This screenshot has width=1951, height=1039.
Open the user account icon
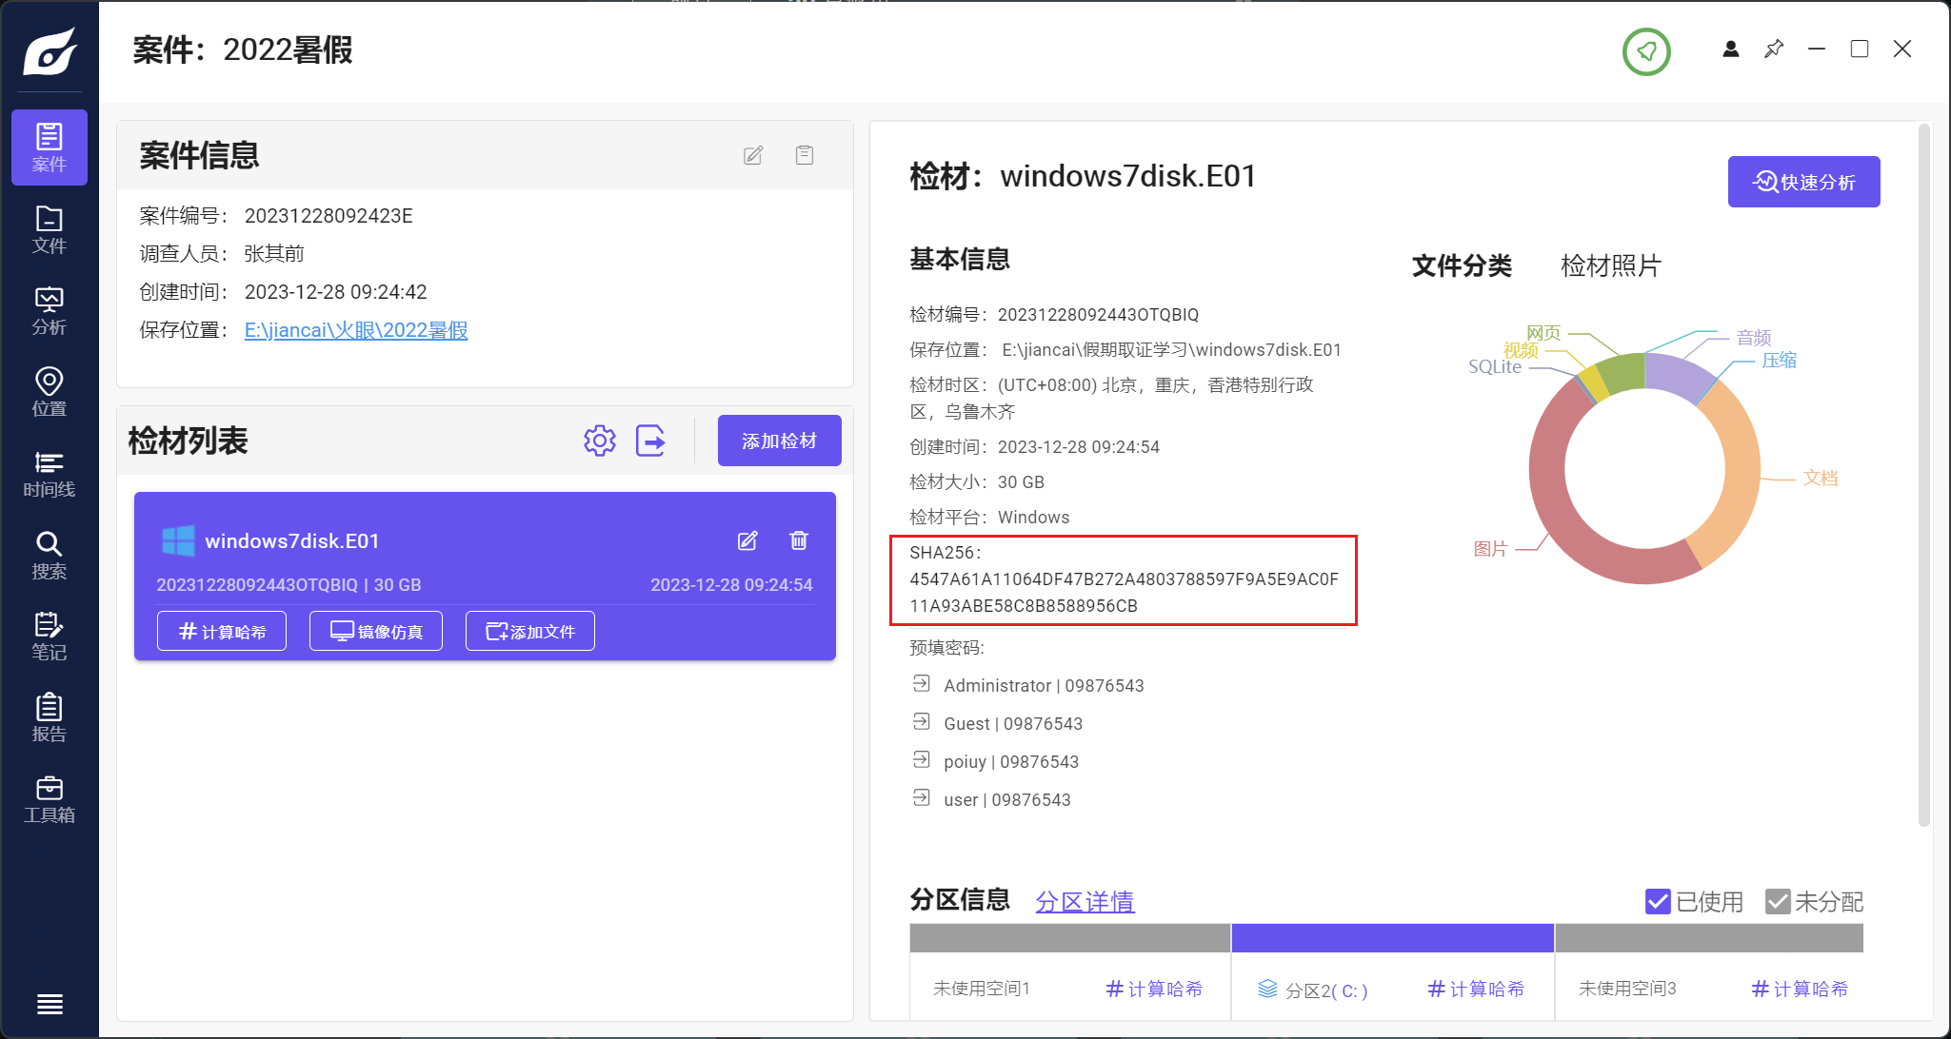(x=1731, y=49)
